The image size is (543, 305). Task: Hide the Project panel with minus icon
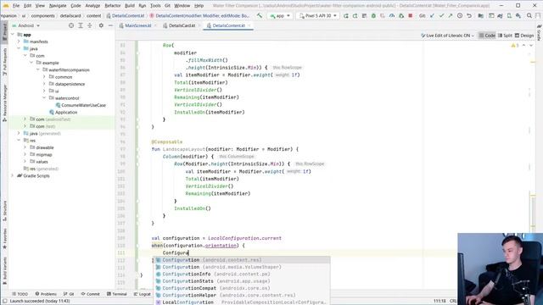pos(110,25)
